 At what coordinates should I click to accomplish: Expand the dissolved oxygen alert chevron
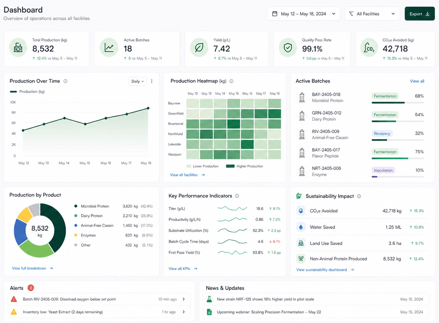[x=184, y=299]
